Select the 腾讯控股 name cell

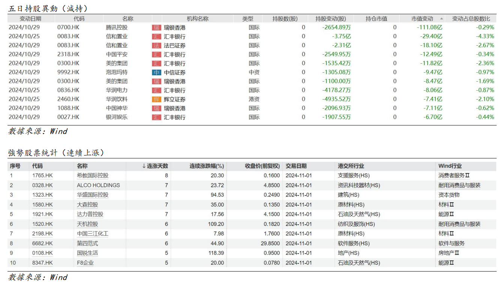tap(117, 28)
